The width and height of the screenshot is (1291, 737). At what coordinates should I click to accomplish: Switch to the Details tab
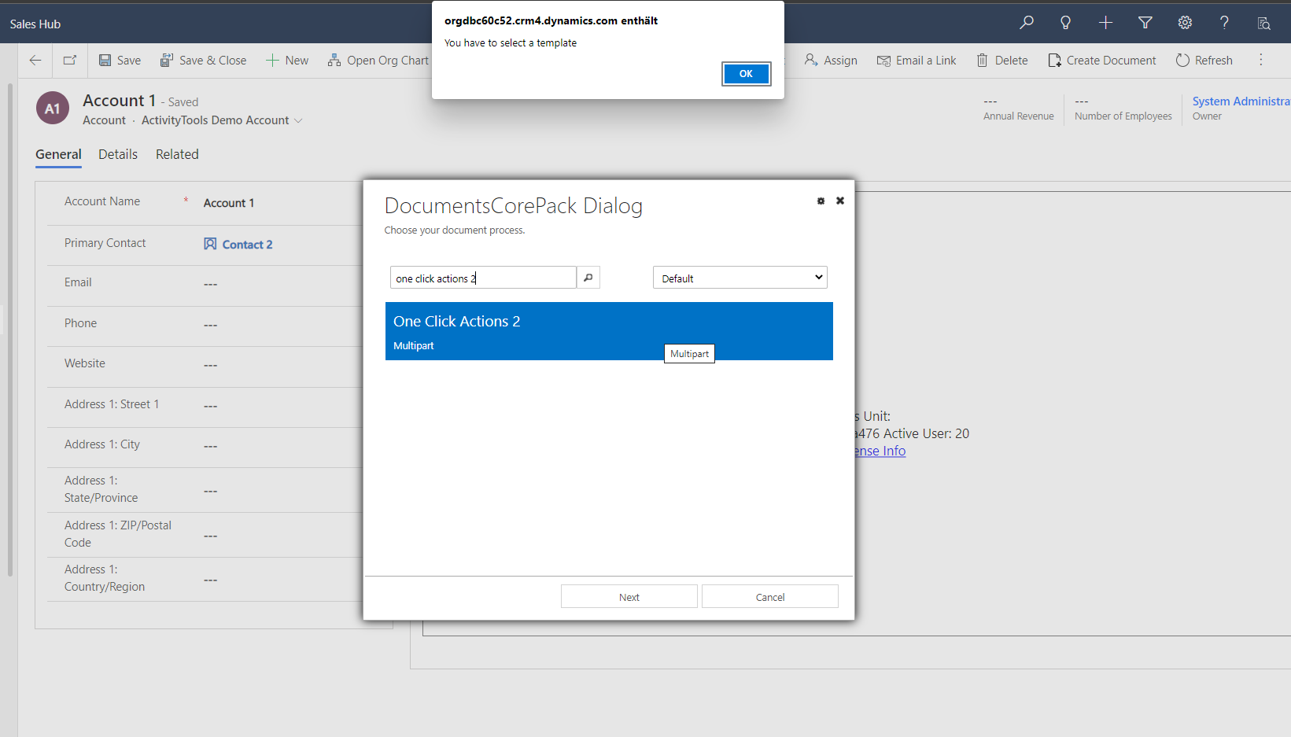(118, 154)
